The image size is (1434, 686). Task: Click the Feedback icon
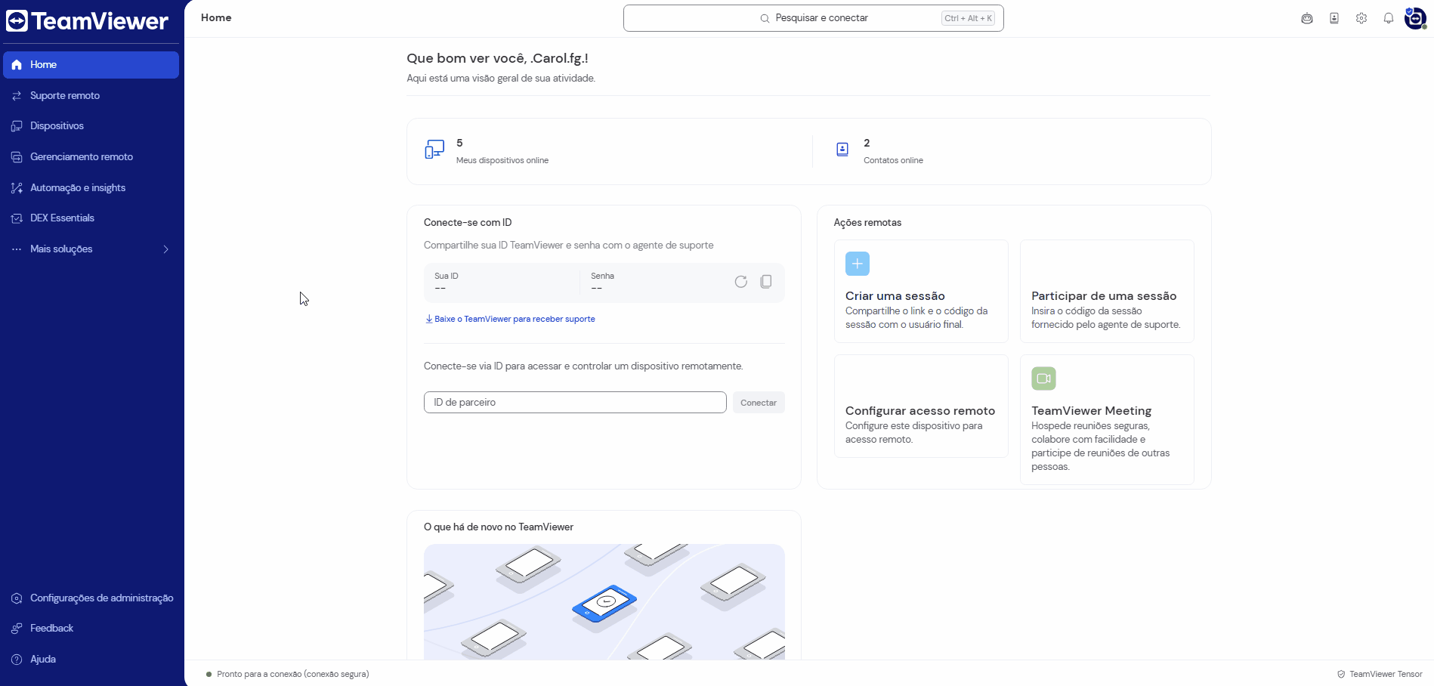pyautogui.click(x=17, y=629)
